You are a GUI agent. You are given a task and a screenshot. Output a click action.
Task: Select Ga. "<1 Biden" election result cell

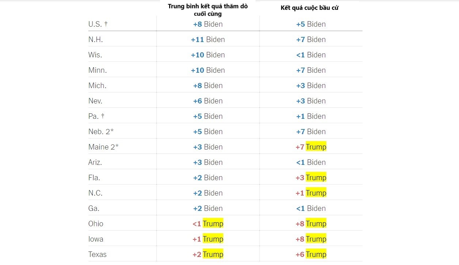(311, 208)
